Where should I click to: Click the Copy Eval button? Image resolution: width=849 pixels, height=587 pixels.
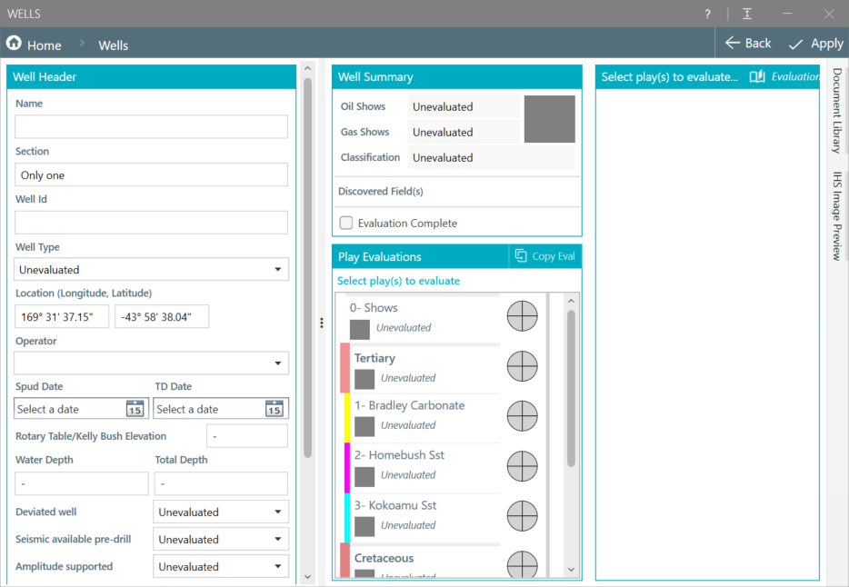[545, 256]
